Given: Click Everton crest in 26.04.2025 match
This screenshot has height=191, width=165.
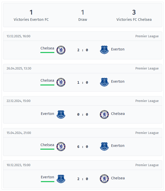Looking at the screenshot, I should (104, 82).
